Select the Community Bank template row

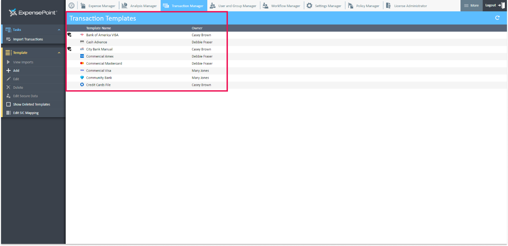coord(99,78)
